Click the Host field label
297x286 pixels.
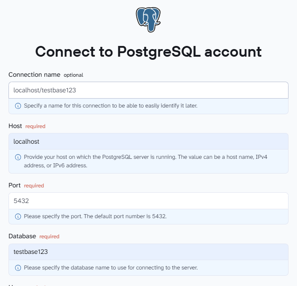click(x=15, y=126)
